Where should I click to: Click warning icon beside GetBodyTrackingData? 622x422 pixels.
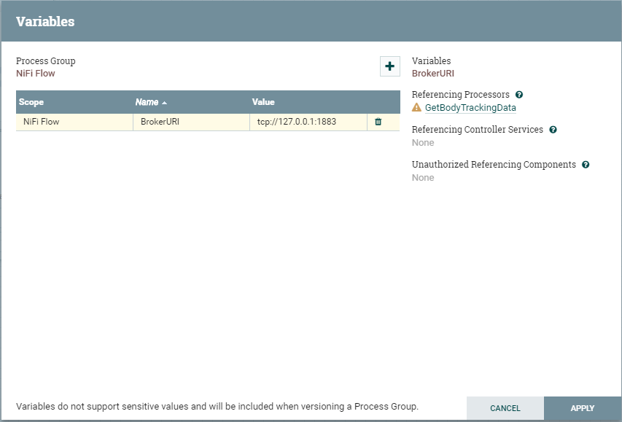[x=416, y=108]
